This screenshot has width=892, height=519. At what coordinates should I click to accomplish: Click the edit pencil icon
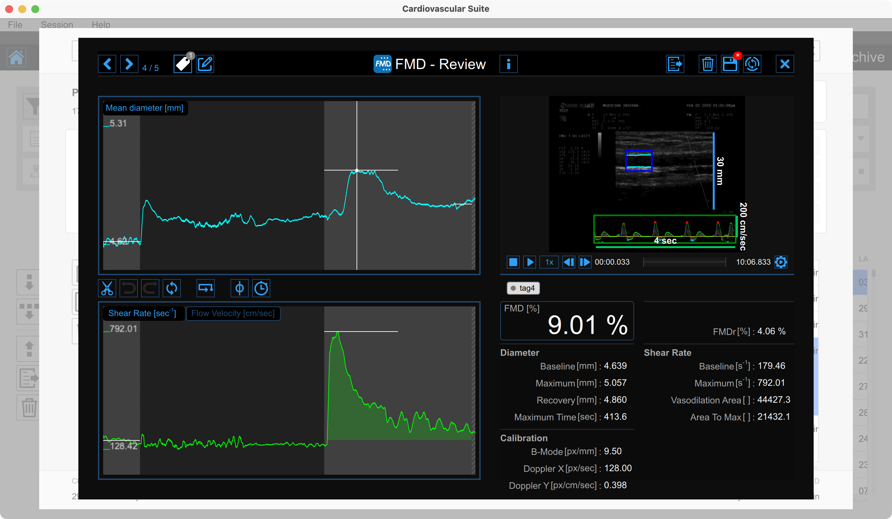(205, 64)
